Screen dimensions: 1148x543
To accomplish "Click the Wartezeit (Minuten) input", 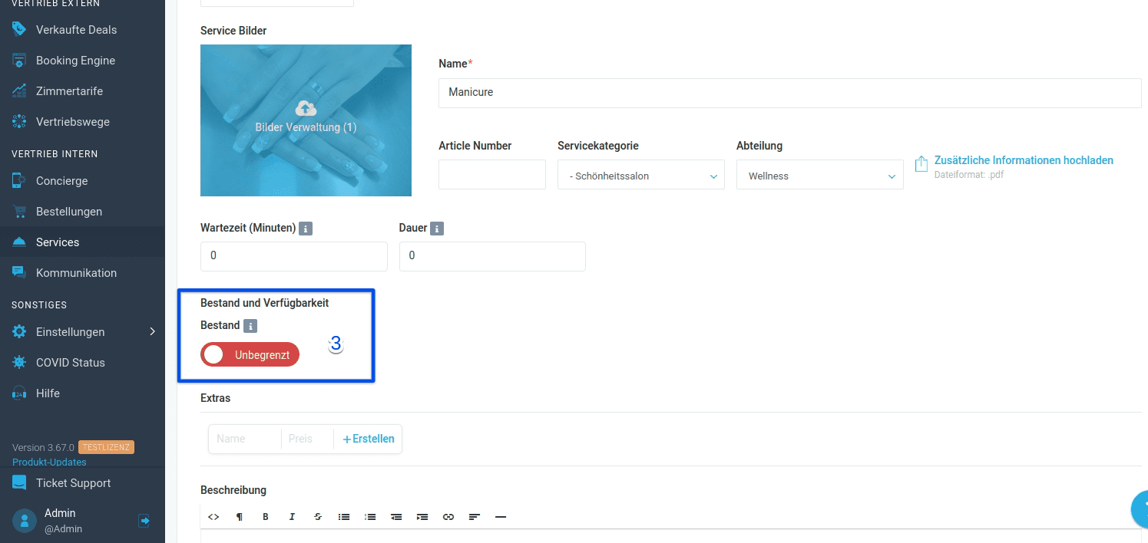I will pos(294,256).
